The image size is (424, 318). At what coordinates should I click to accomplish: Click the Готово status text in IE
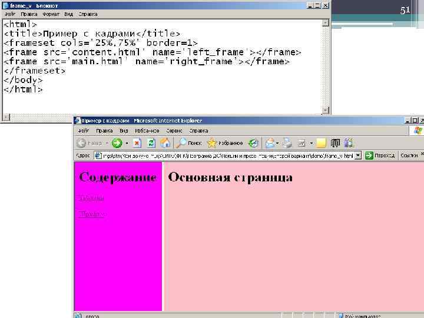click(92, 316)
